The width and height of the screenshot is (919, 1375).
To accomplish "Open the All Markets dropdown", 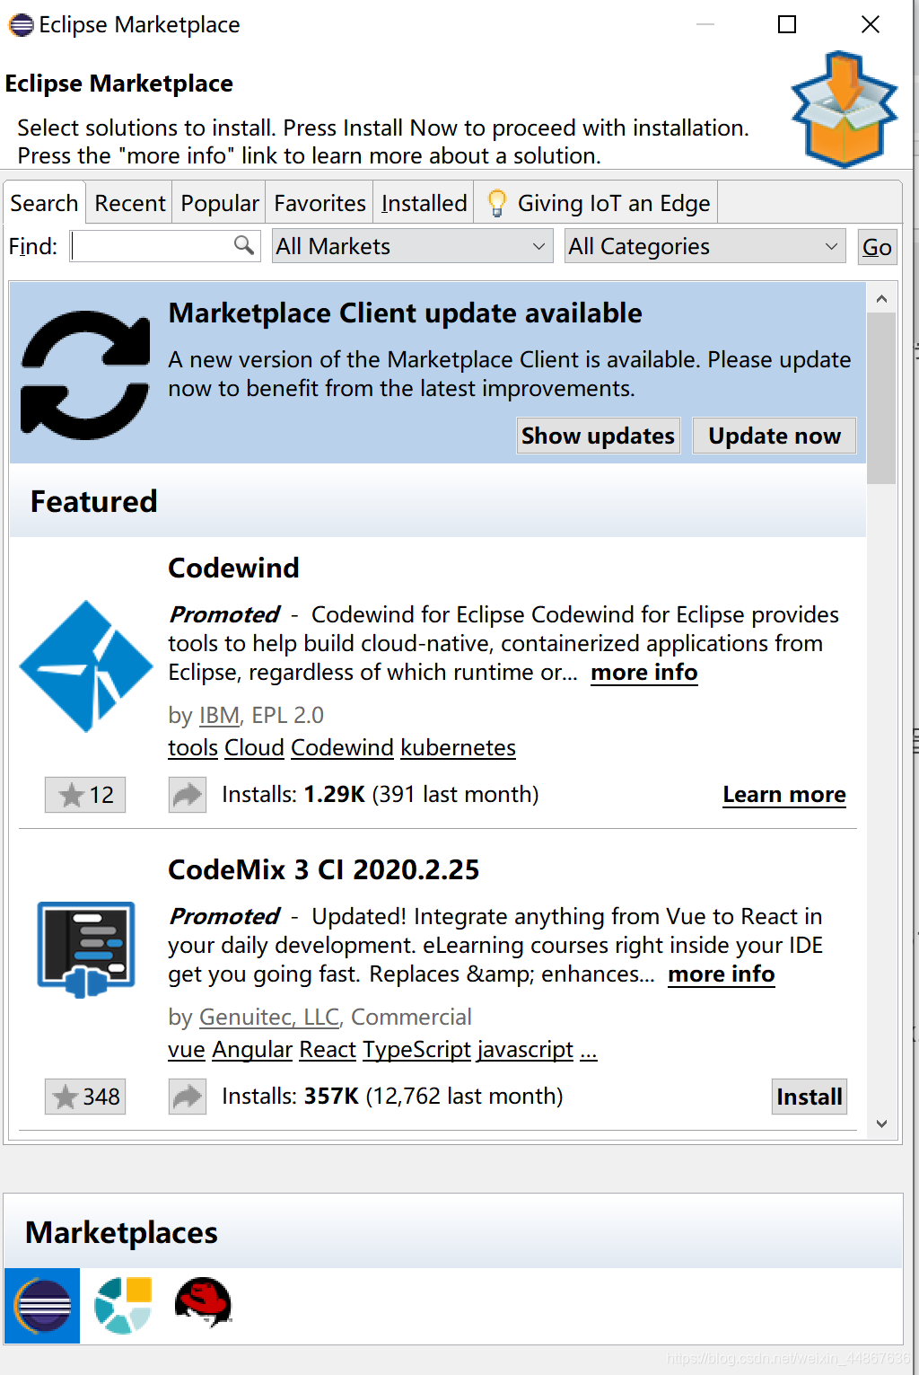I will pyautogui.click(x=412, y=246).
